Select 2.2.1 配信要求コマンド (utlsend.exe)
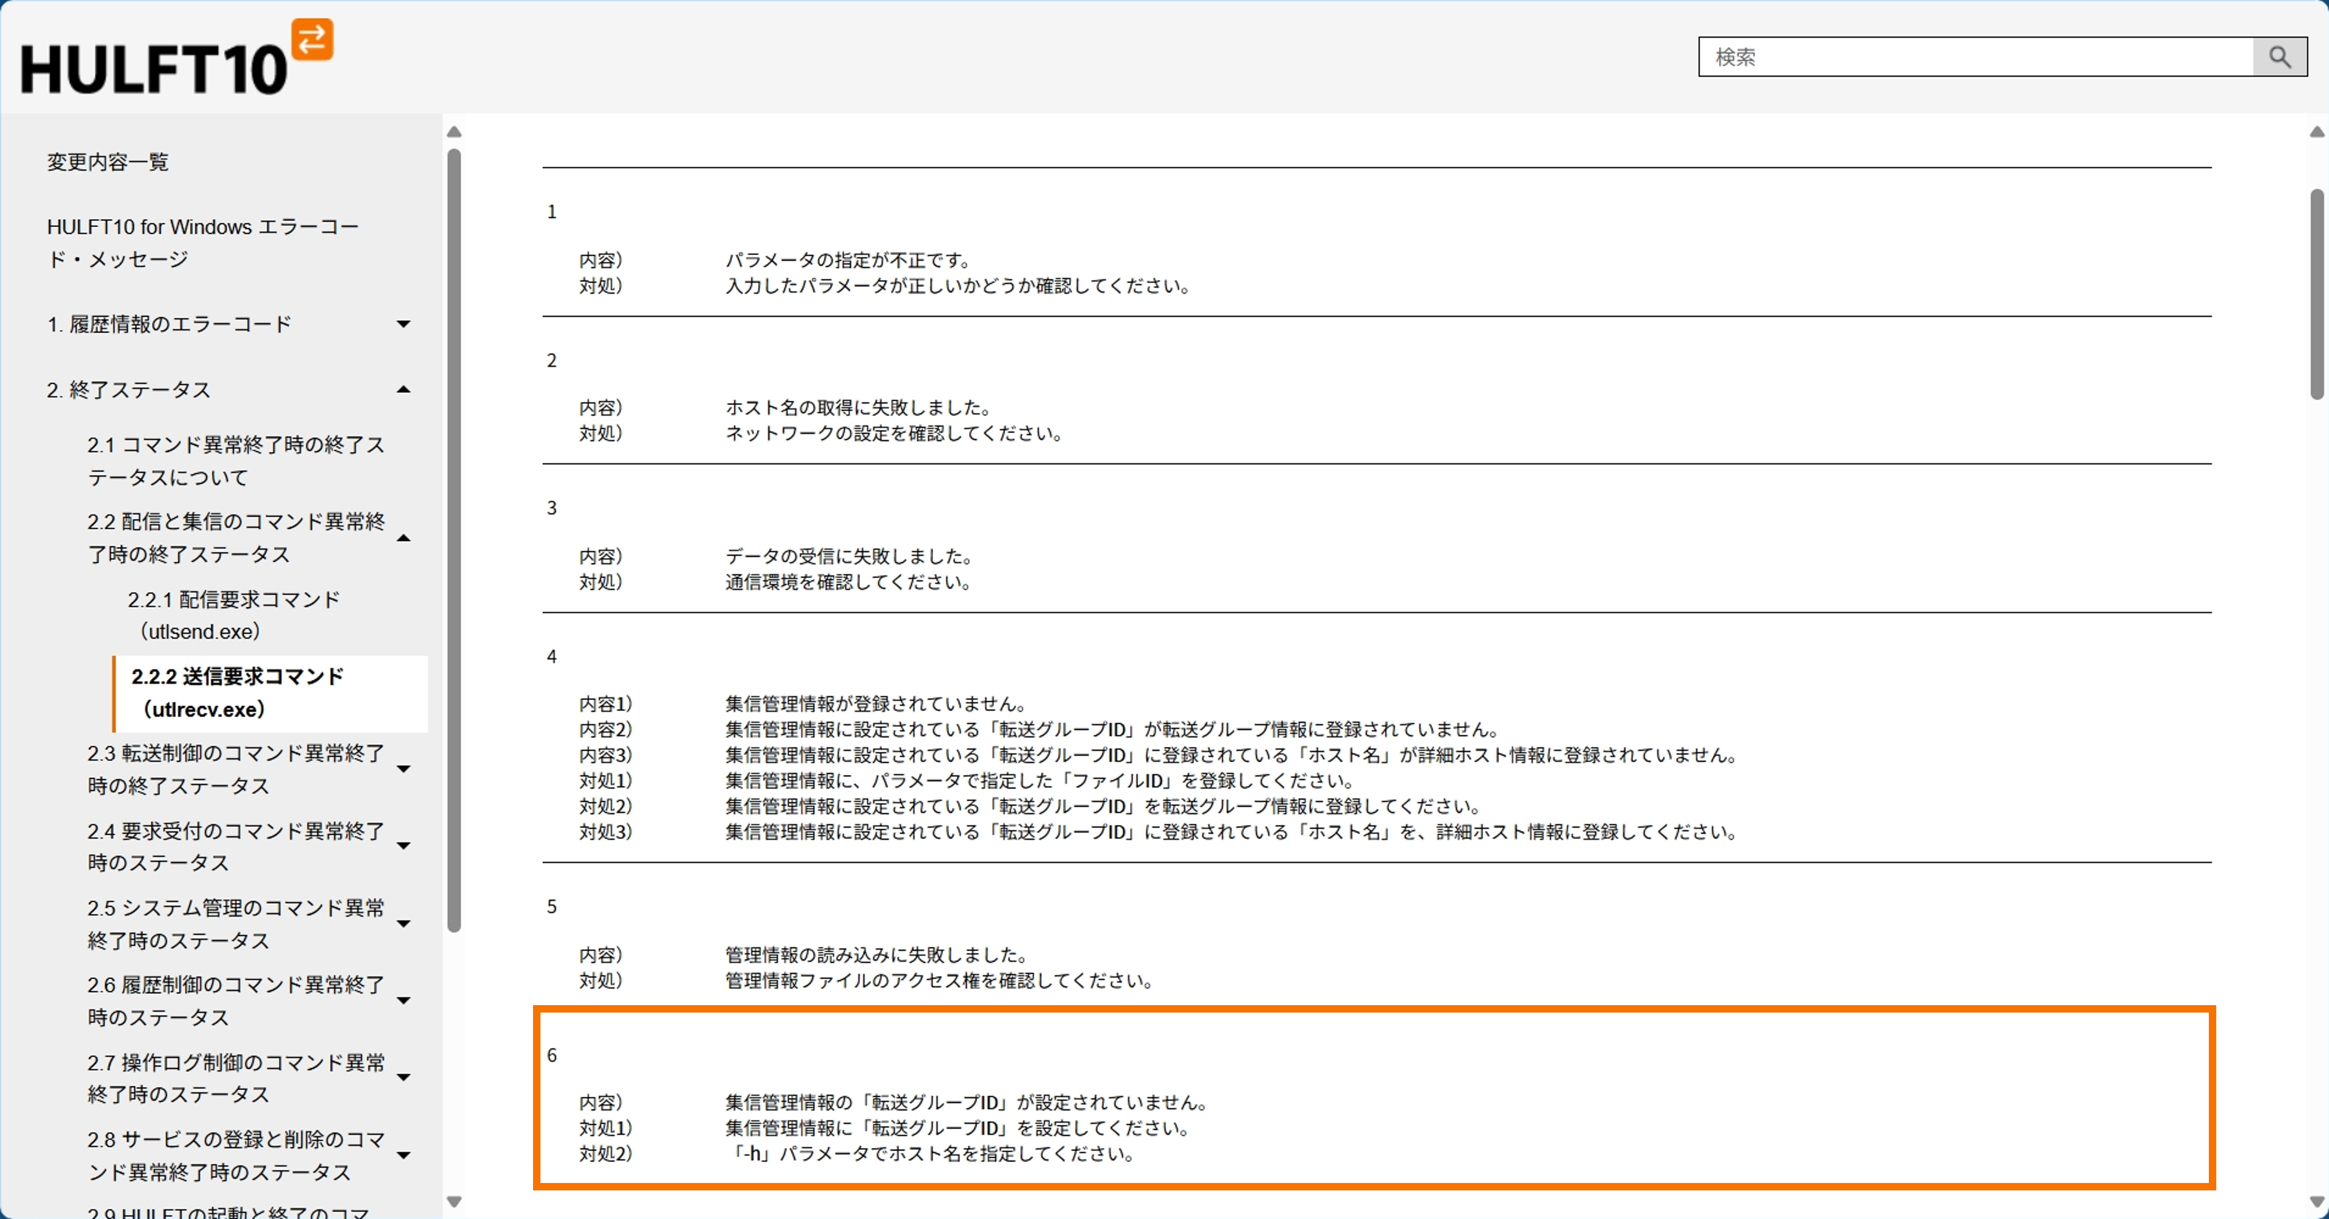Screen dimensions: 2329x1219 pos(233,615)
